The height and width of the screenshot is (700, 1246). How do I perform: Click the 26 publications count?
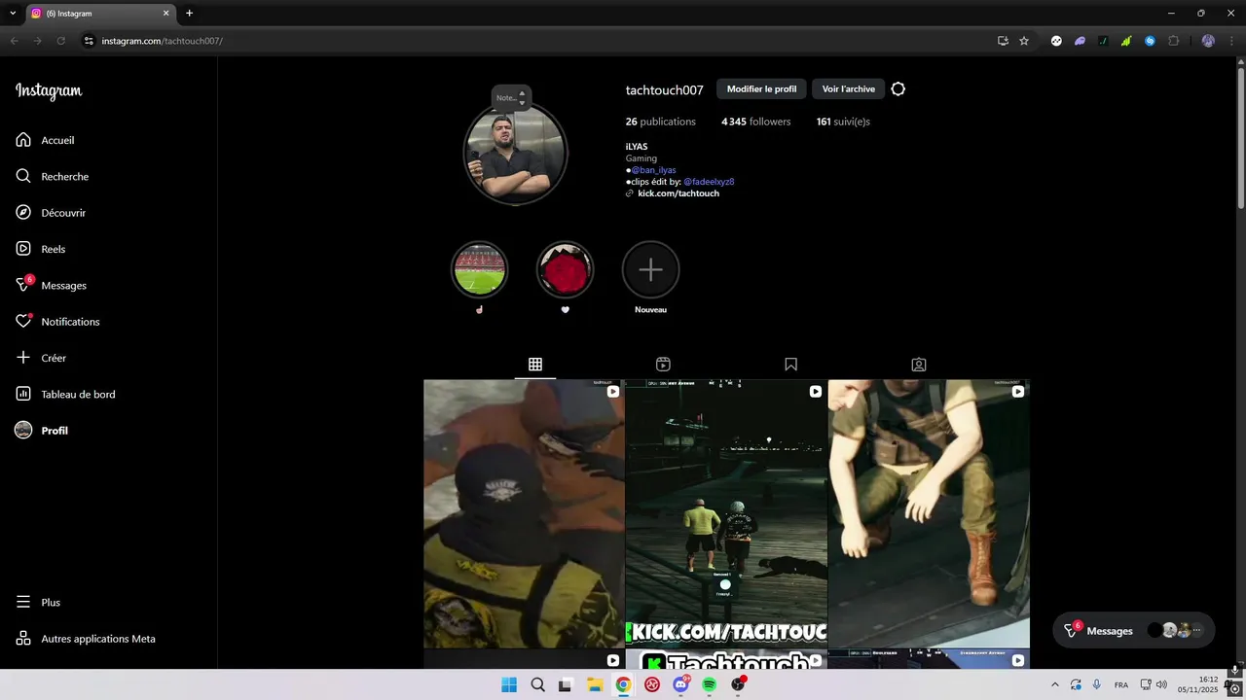(660, 122)
